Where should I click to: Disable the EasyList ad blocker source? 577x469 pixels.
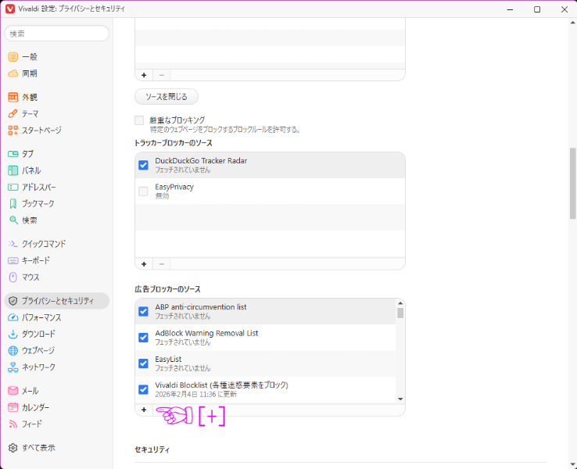tap(143, 363)
